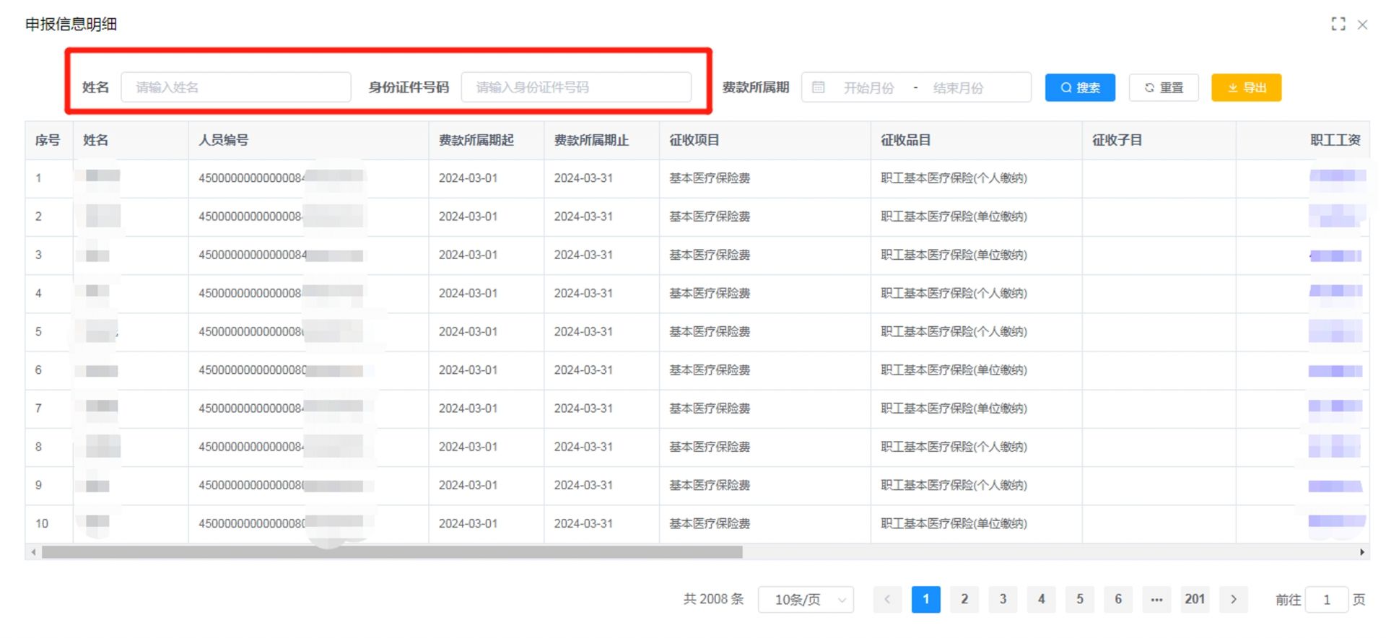Click the calendar icon in date range
This screenshot has width=1386, height=638.
tap(818, 87)
